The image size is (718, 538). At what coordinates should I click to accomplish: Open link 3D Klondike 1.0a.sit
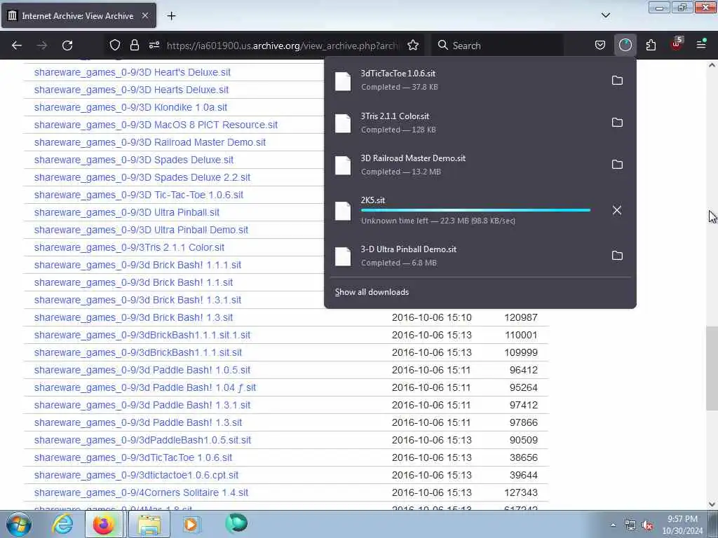(x=130, y=107)
